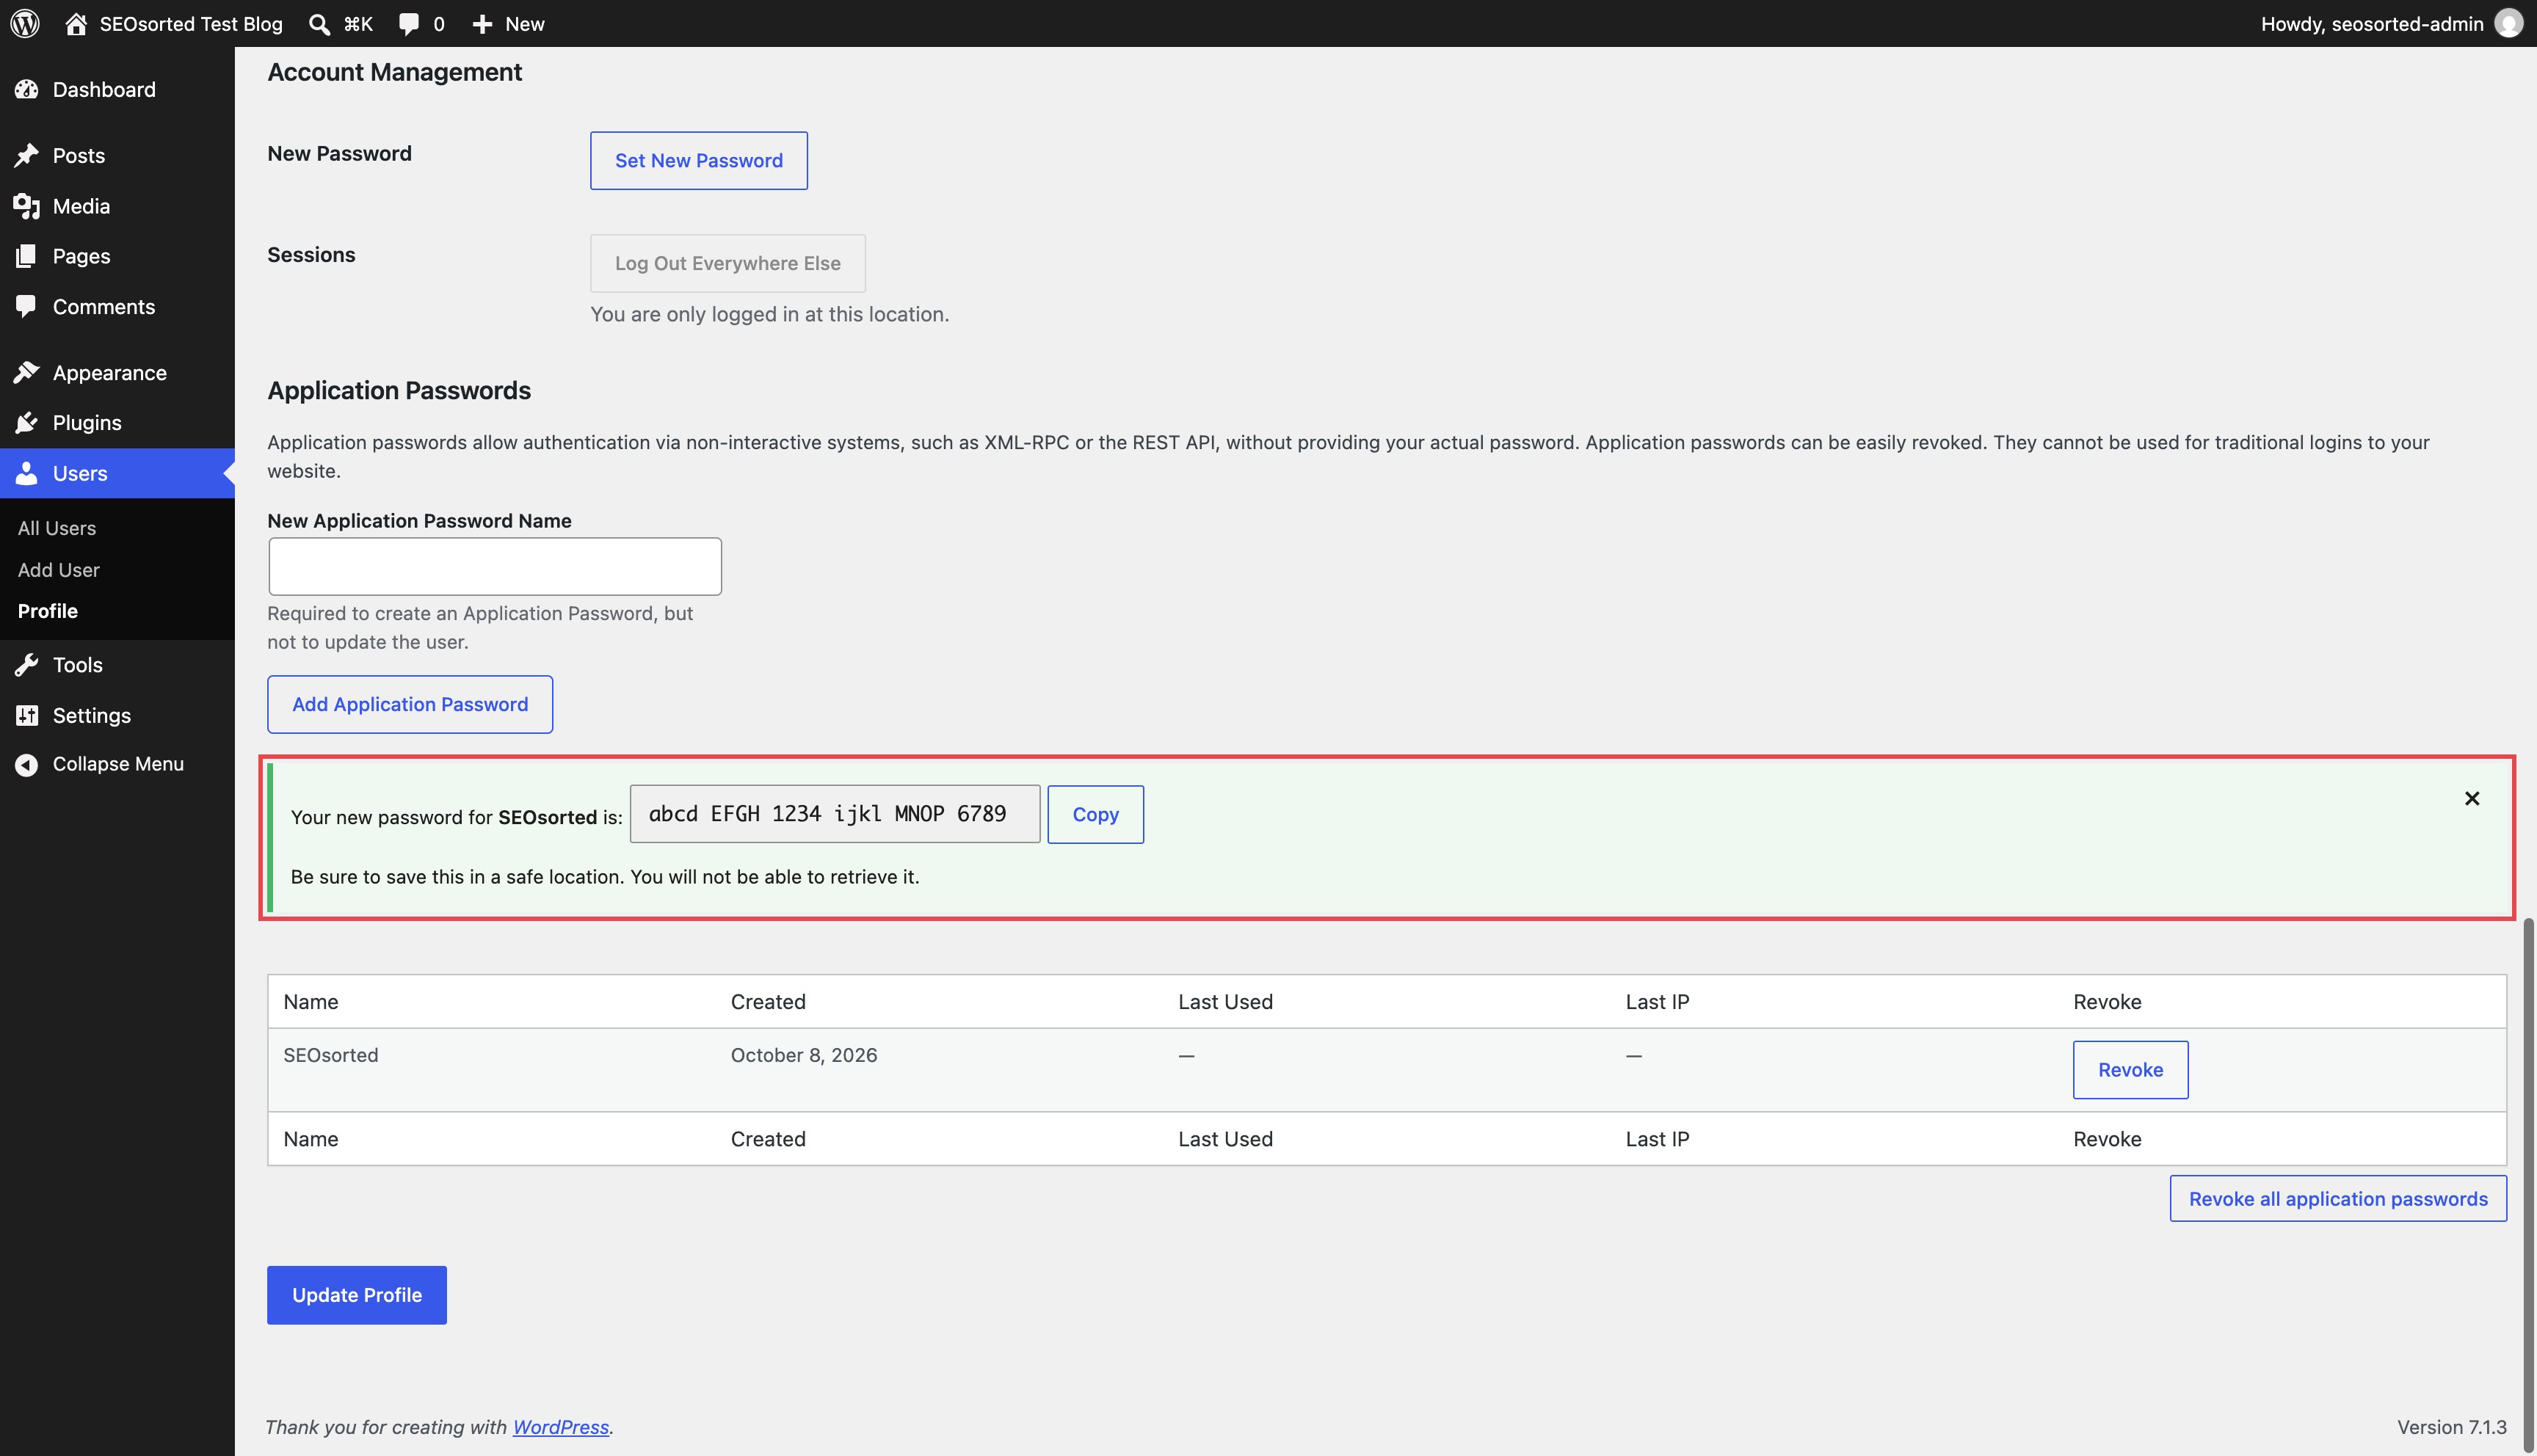The width and height of the screenshot is (2537, 1456).
Task: Click the WordPress logo icon
Action: (x=25, y=23)
